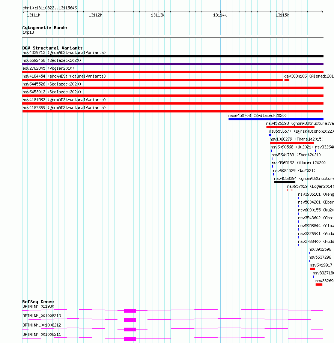Click the DGV Structural Variants track title

(53, 48)
